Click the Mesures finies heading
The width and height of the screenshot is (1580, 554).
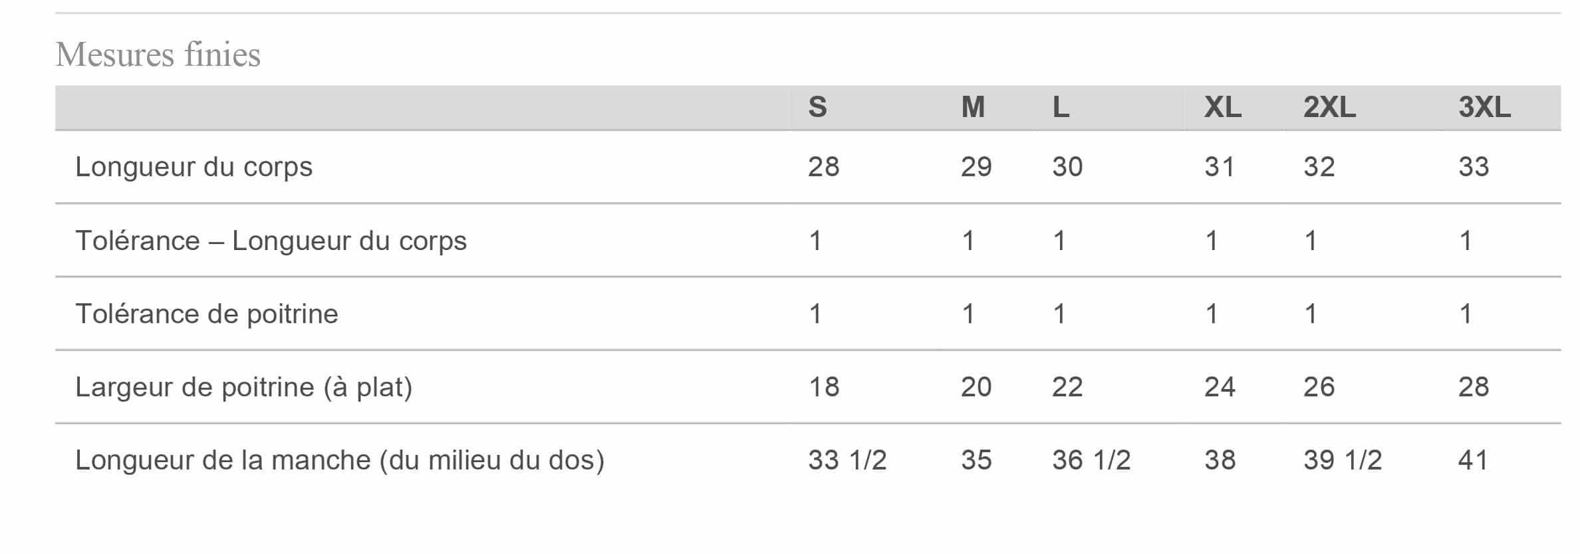click(158, 55)
